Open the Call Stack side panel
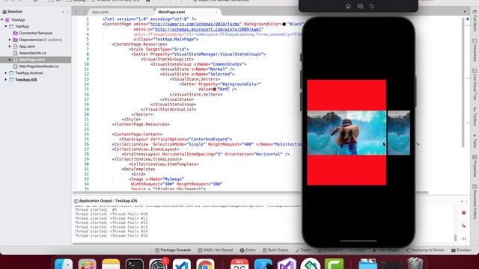Viewport: 479px width, 269px height. (475, 20)
